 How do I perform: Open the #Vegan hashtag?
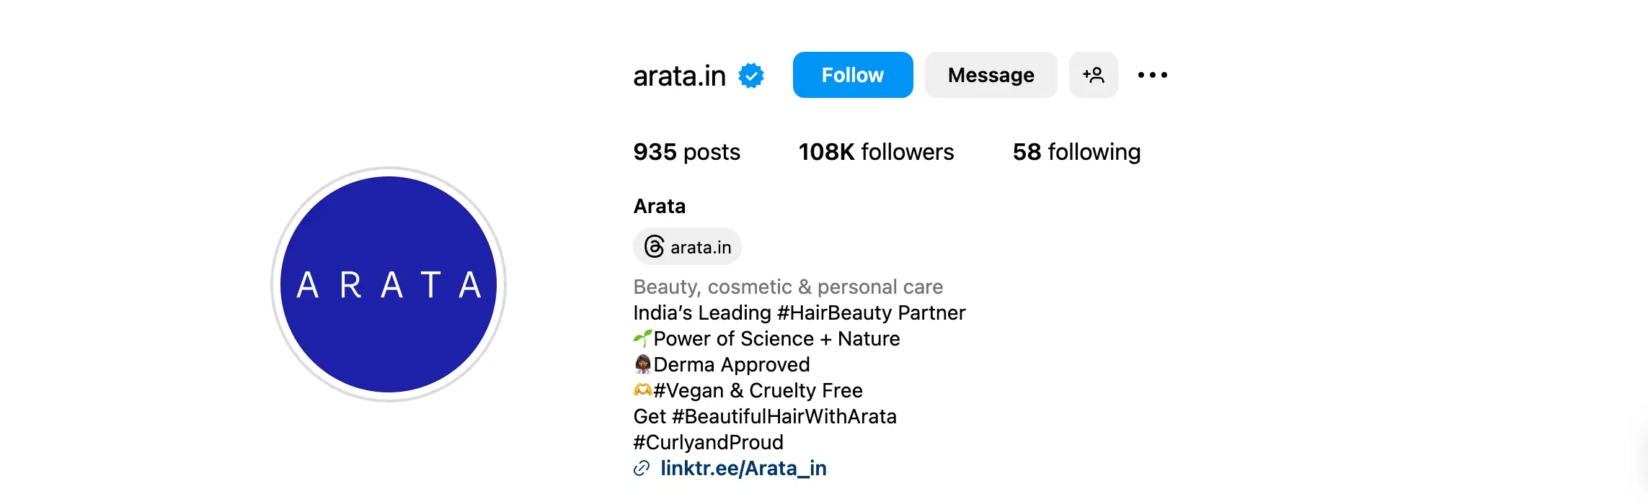688,391
